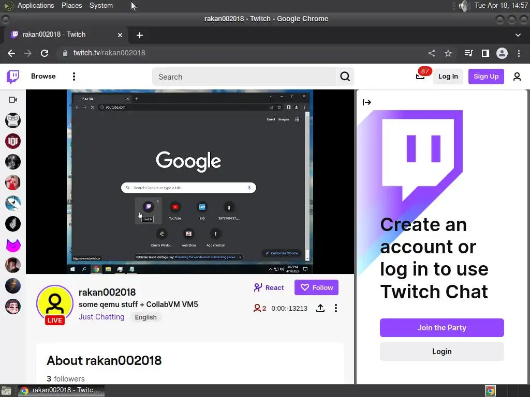Close the rakan002018 - Twitch tab
The height and width of the screenshot is (397, 530).
[x=120, y=35]
